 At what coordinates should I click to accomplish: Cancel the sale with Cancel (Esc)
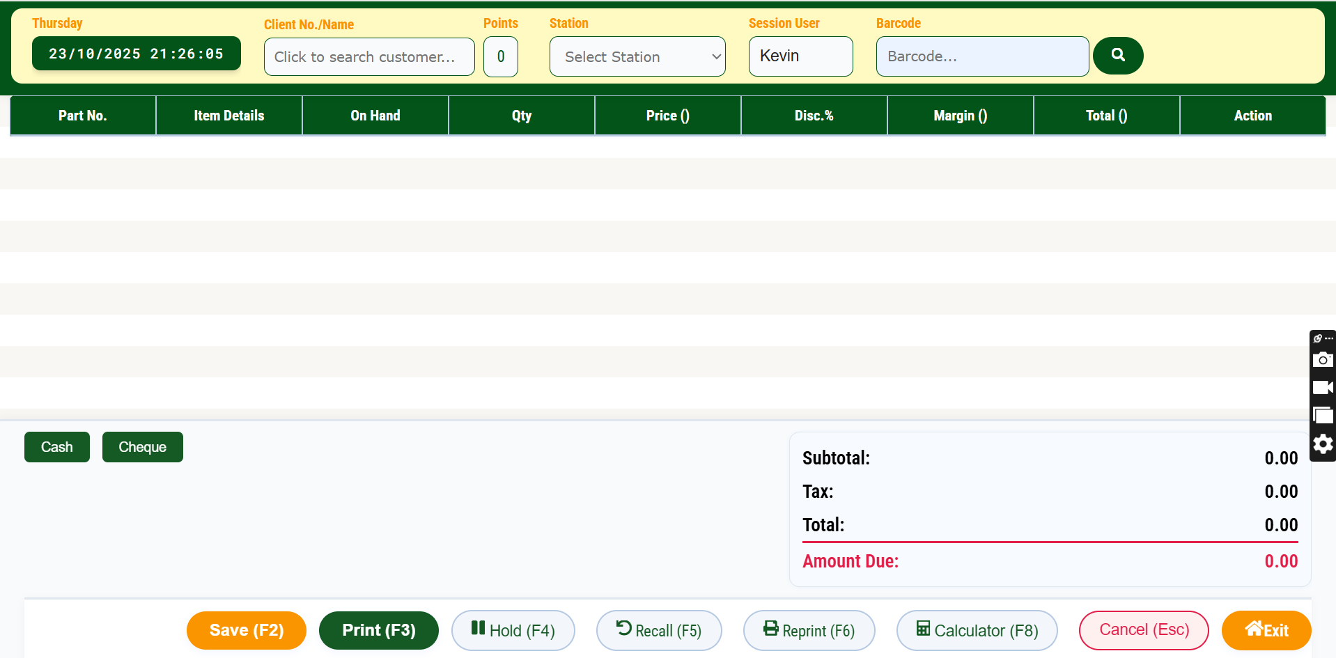(1143, 629)
